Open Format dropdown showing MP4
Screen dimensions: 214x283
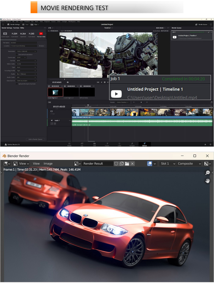pos(26,61)
